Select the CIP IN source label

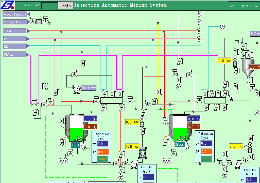coord(15,54)
